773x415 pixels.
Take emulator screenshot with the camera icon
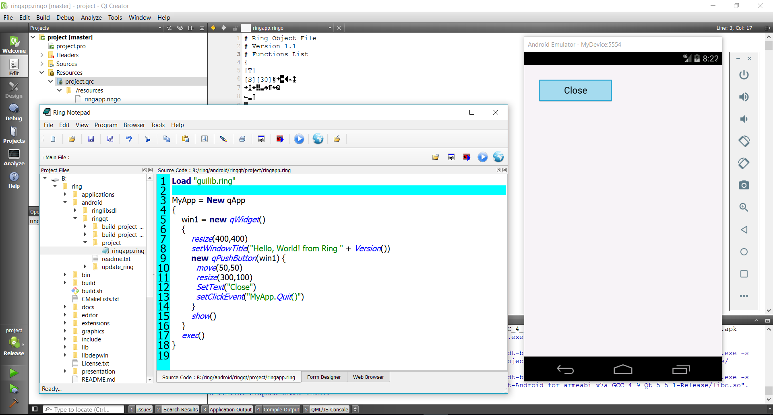(x=744, y=185)
